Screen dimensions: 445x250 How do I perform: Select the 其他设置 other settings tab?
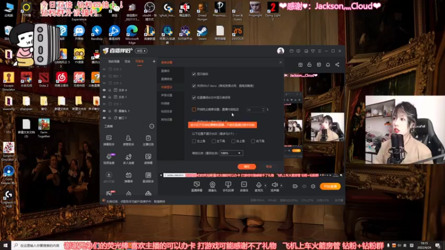point(166,119)
